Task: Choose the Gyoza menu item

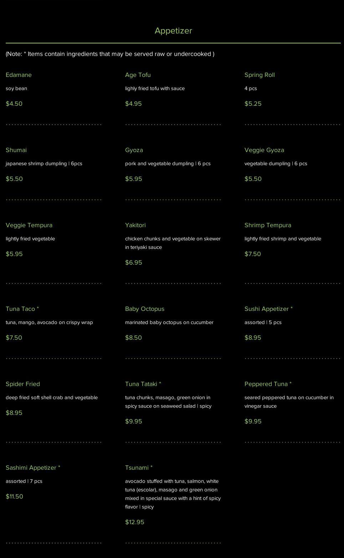Action: (134, 150)
